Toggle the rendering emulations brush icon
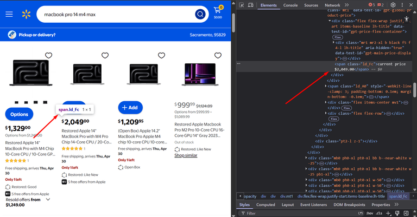This screenshot has height=217, width=417. (397, 213)
